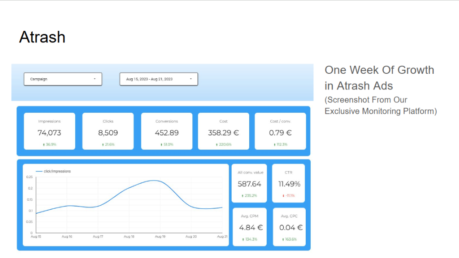
Task: Open the Campaign dropdown
Action: [63, 79]
